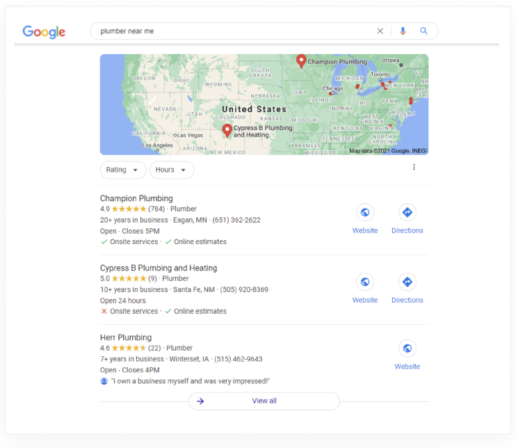The height and width of the screenshot is (448, 516).
Task: Click 'Eagan, MN' location text
Action: (x=190, y=220)
